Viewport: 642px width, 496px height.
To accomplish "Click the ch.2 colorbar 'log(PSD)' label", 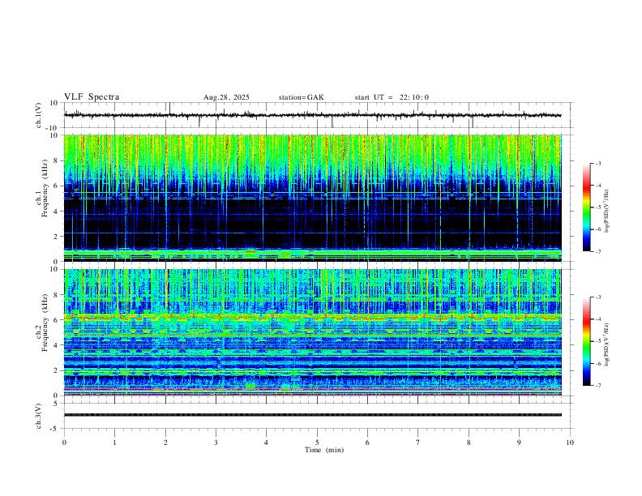I will pos(607,344).
